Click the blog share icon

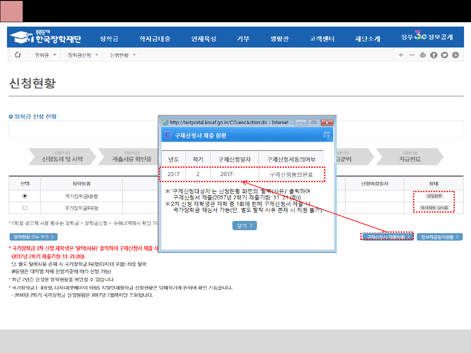(x=456, y=55)
